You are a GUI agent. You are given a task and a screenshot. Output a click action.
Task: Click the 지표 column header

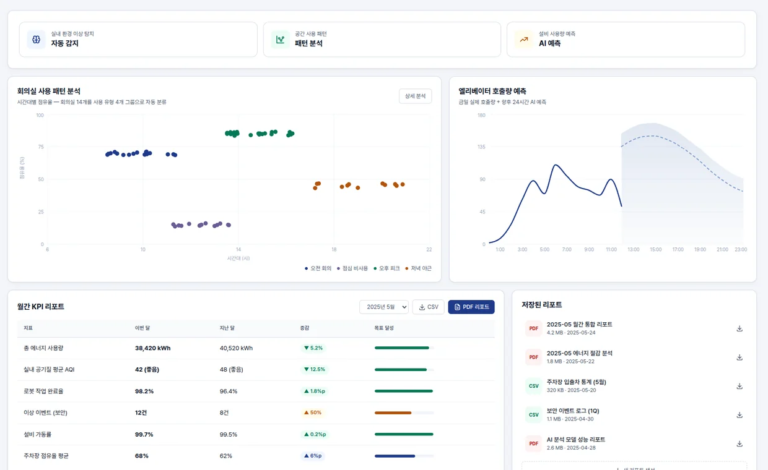point(28,328)
